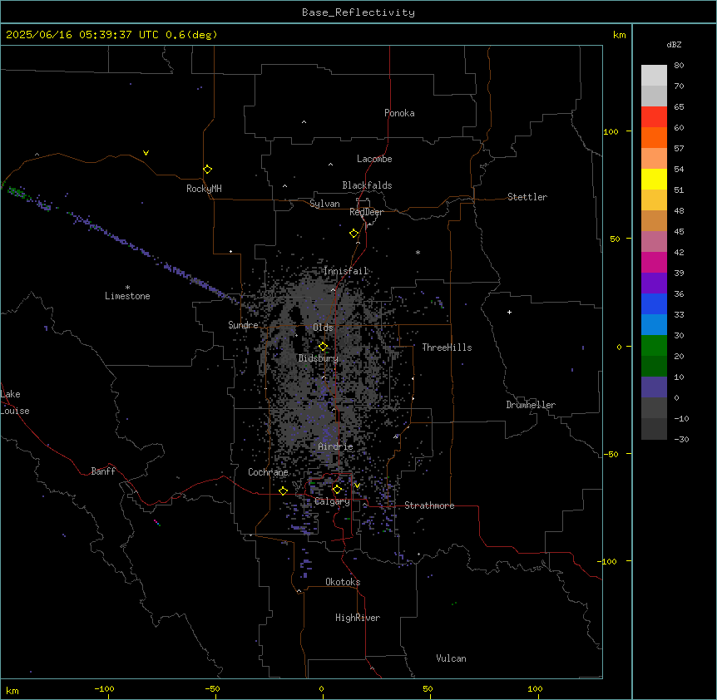Click the Limestone label

127,296
